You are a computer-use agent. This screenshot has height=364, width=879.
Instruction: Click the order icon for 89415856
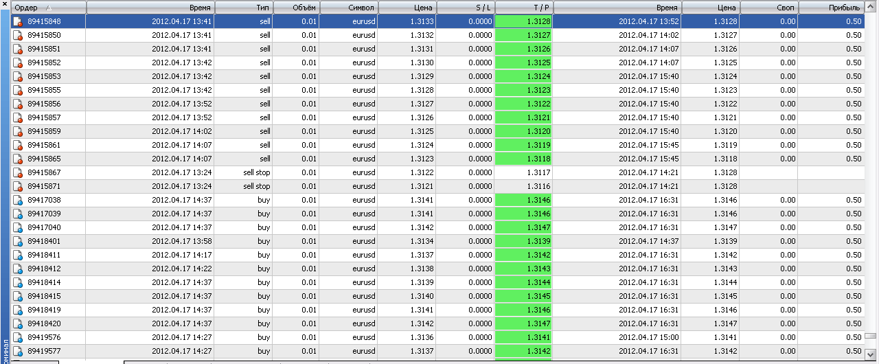(18, 104)
